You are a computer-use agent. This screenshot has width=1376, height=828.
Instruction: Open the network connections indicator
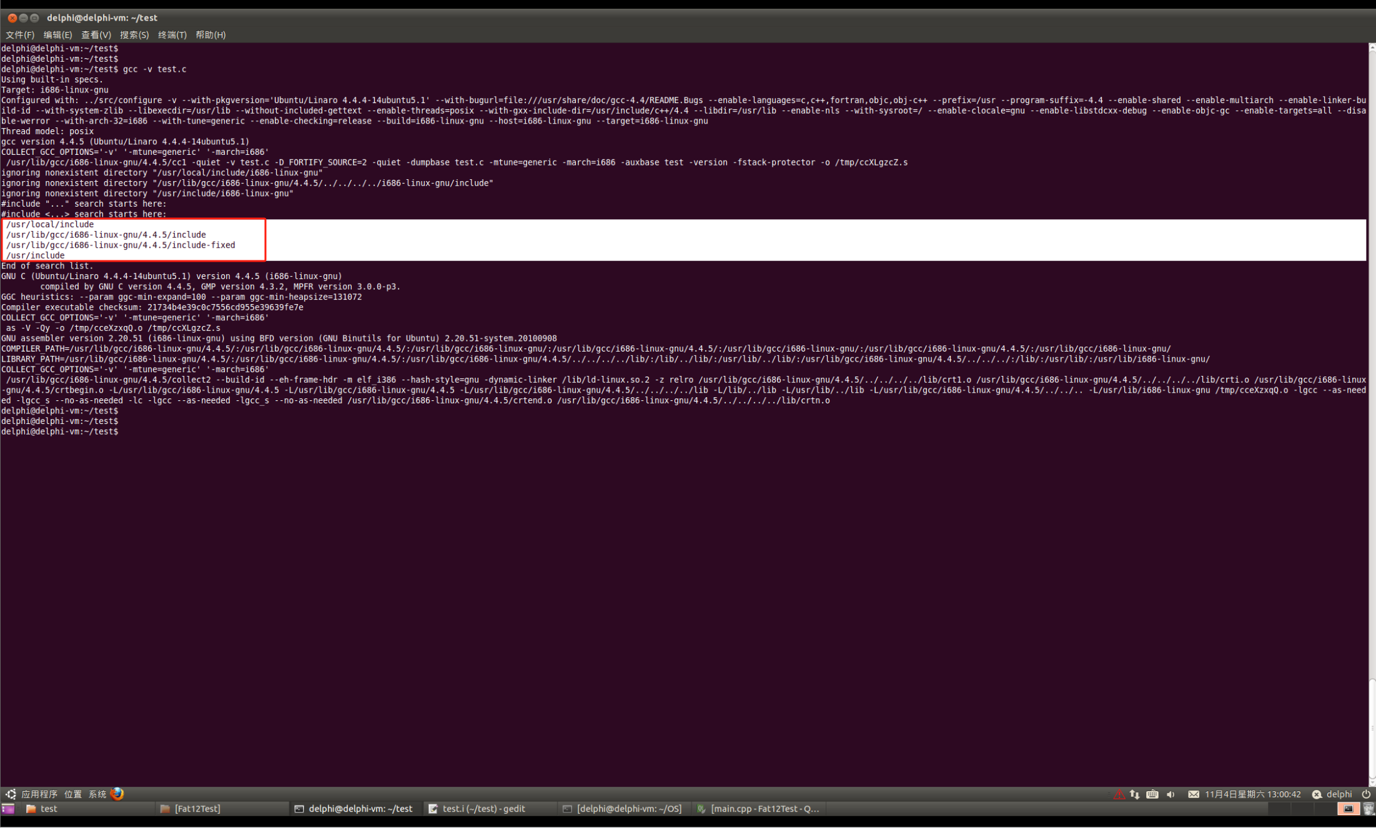[1135, 794]
